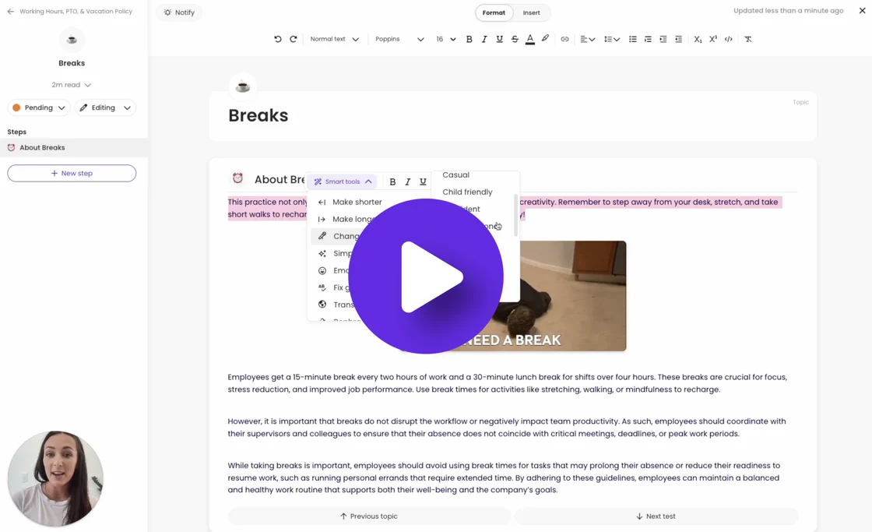The width and height of the screenshot is (872, 532).
Task: Go to Previous topic
Action: pos(369,516)
